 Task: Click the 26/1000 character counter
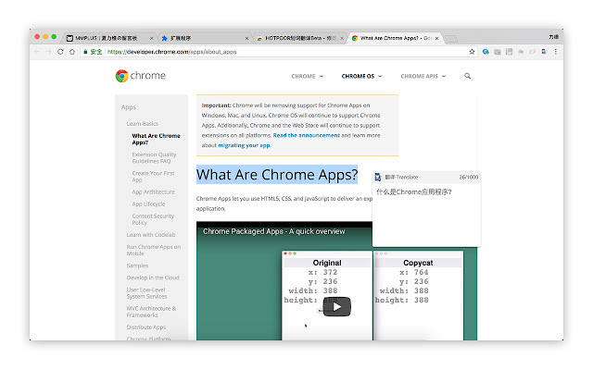(469, 177)
